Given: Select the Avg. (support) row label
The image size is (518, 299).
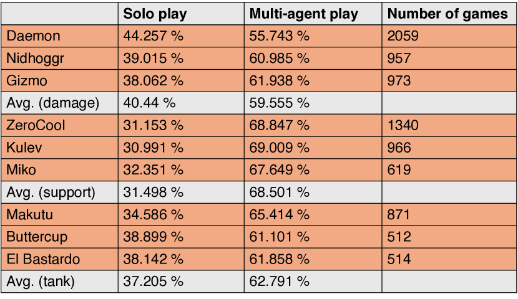Looking at the screenshot, I should [51, 192].
